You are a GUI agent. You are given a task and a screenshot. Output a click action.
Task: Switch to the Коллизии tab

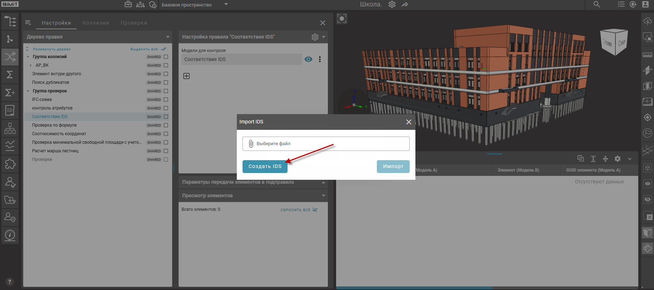(96, 23)
